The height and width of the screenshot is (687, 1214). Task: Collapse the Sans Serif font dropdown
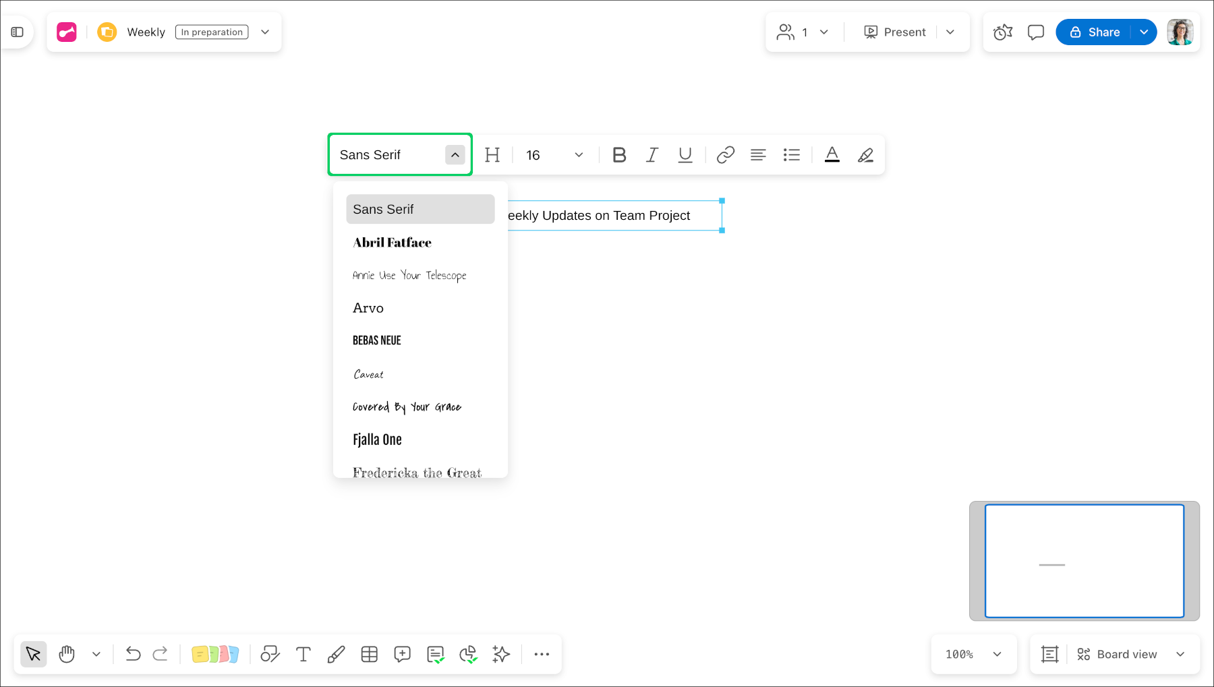click(455, 155)
